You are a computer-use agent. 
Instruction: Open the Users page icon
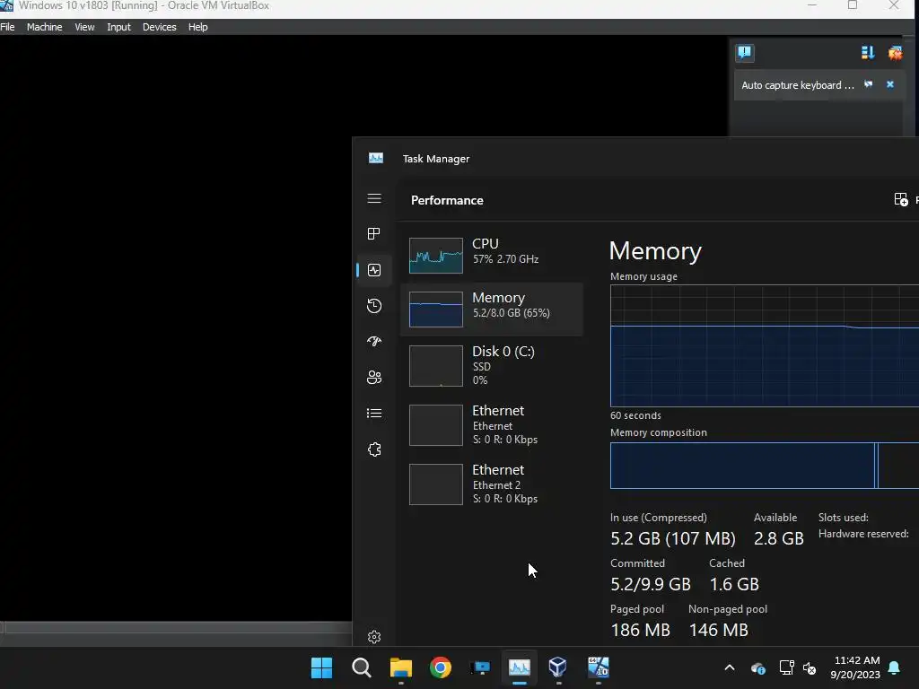click(x=374, y=378)
